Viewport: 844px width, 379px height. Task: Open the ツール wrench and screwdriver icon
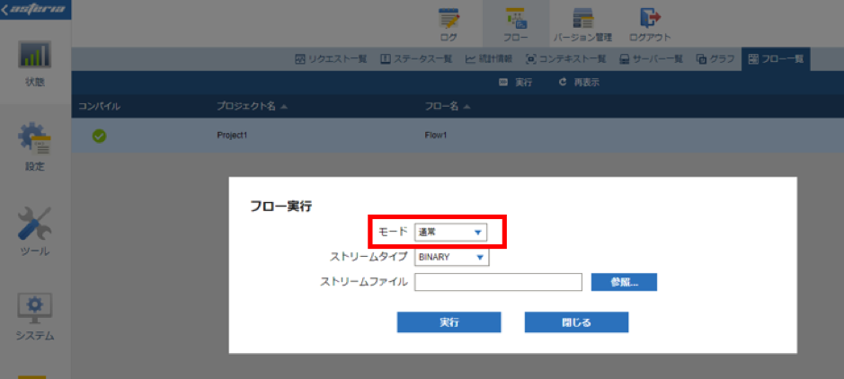coord(34,223)
